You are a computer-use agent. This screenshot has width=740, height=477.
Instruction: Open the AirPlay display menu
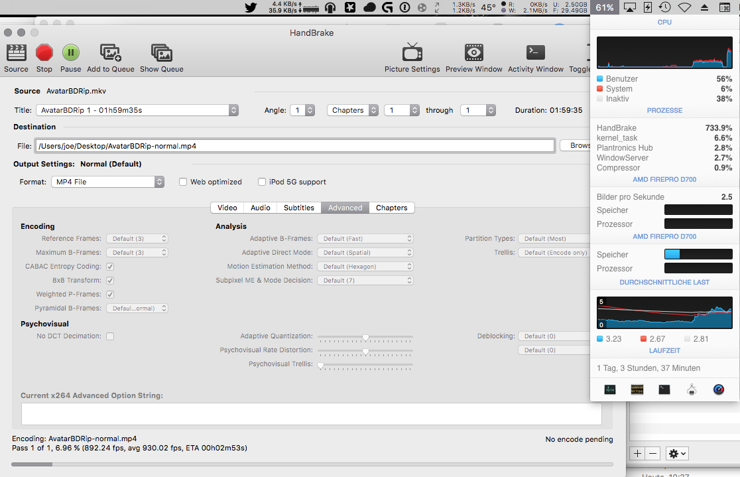click(629, 7)
